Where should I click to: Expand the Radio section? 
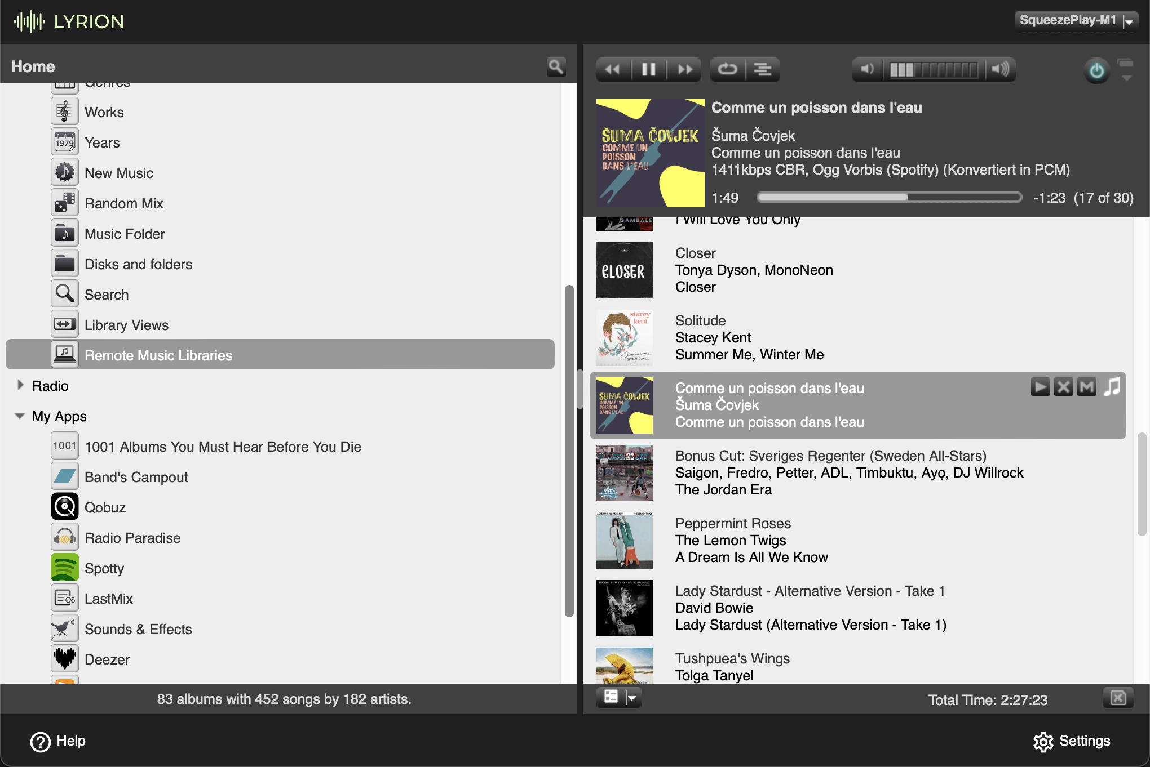tap(20, 385)
